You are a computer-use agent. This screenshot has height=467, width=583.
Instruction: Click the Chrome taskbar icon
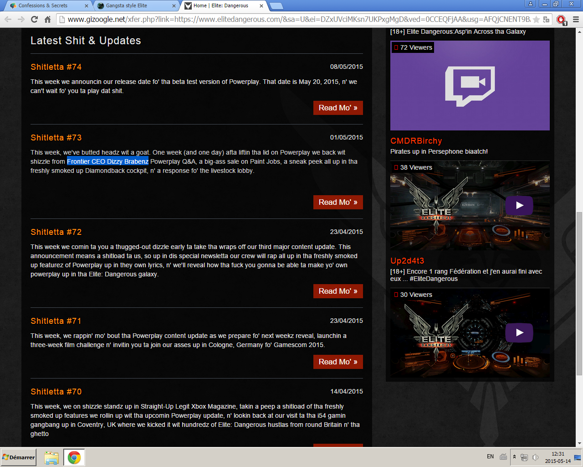[x=74, y=457]
